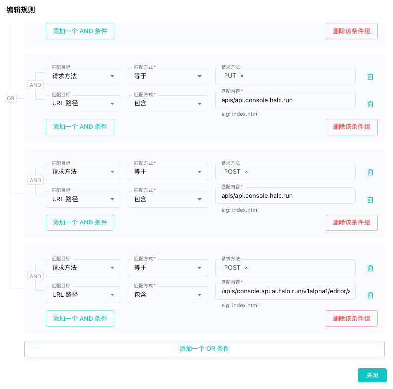393x389 pixels.
Task: Remove POST tag in the middle condition group
Action: coord(246,172)
